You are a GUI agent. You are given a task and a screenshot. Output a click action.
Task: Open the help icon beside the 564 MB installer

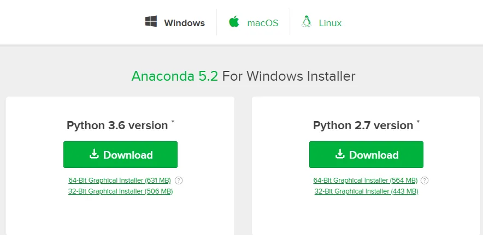(x=425, y=180)
